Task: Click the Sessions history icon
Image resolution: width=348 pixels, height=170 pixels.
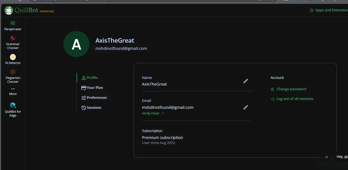Action: click(84, 108)
